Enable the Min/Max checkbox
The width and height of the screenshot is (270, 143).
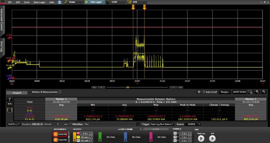click(x=70, y=124)
